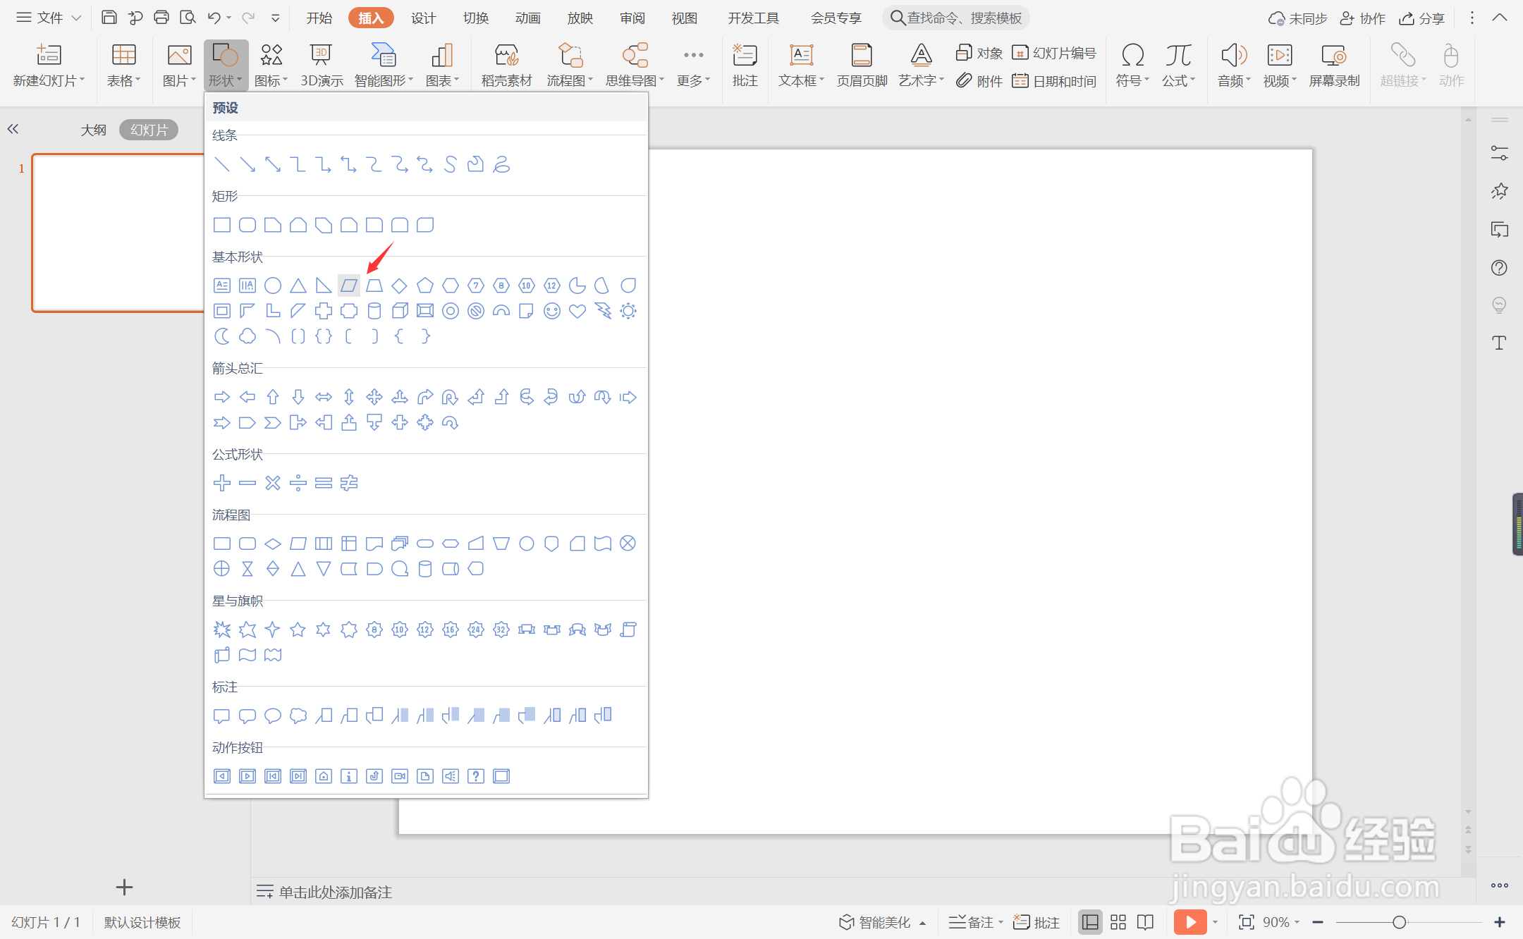Pick the cloud callout shape
This screenshot has height=939, width=1523.
click(298, 716)
